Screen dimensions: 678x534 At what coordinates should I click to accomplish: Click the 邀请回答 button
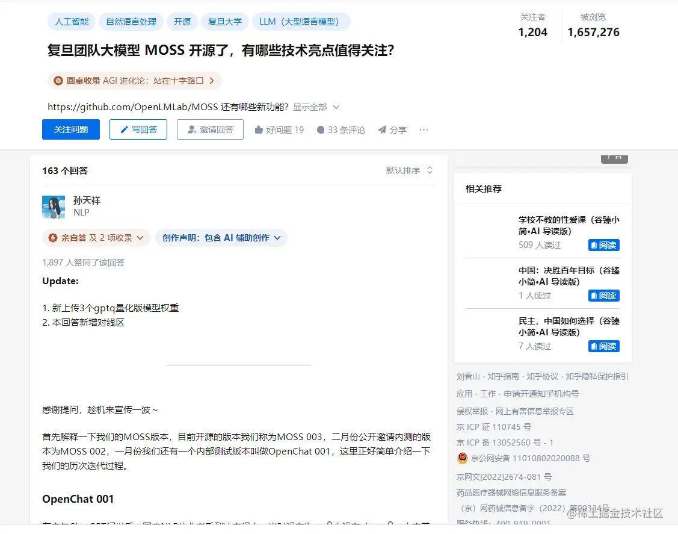(x=210, y=129)
